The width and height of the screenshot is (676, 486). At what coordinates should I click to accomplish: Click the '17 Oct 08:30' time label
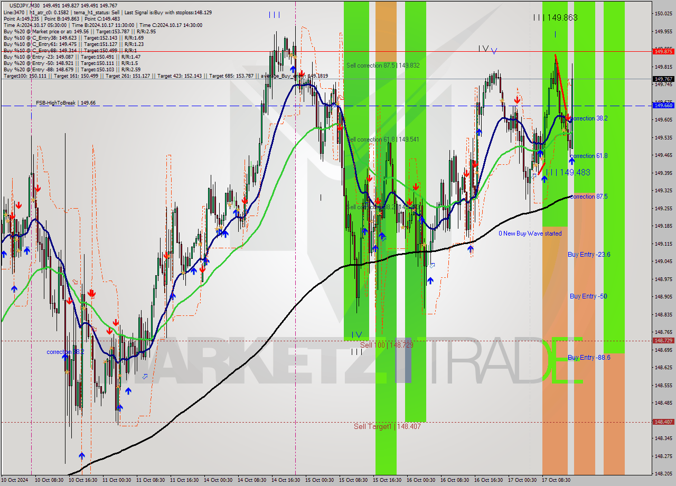pos(556,480)
